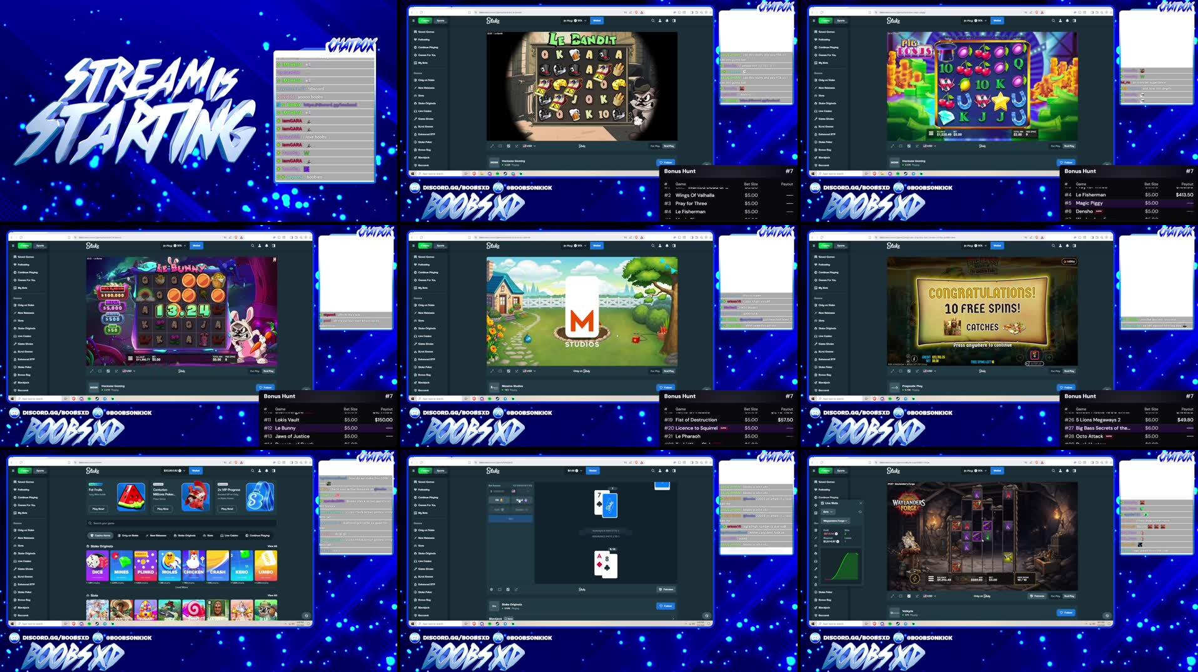Image resolution: width=1198 pixels, height=672 pixels.
Task: Click the Stand button in Blackjack panel
Action: click(522, 500)
